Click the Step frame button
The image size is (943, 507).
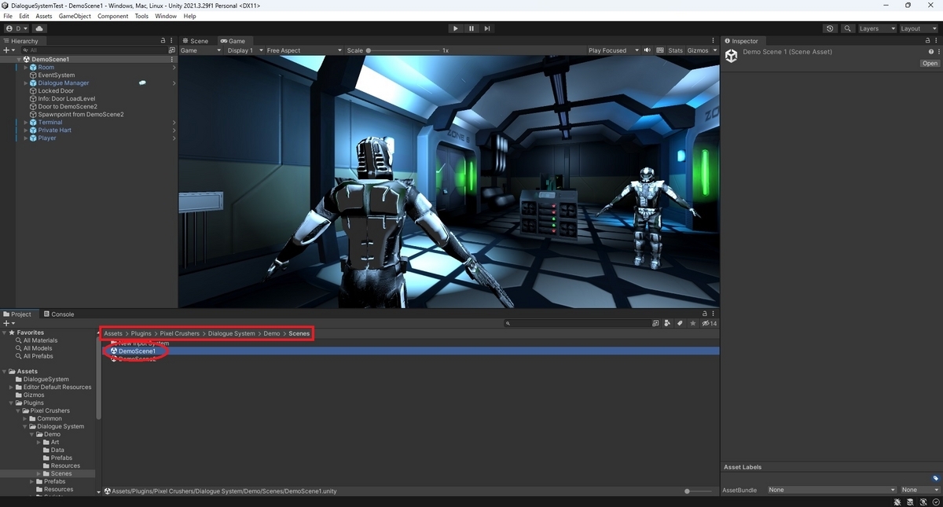point(487,28)
